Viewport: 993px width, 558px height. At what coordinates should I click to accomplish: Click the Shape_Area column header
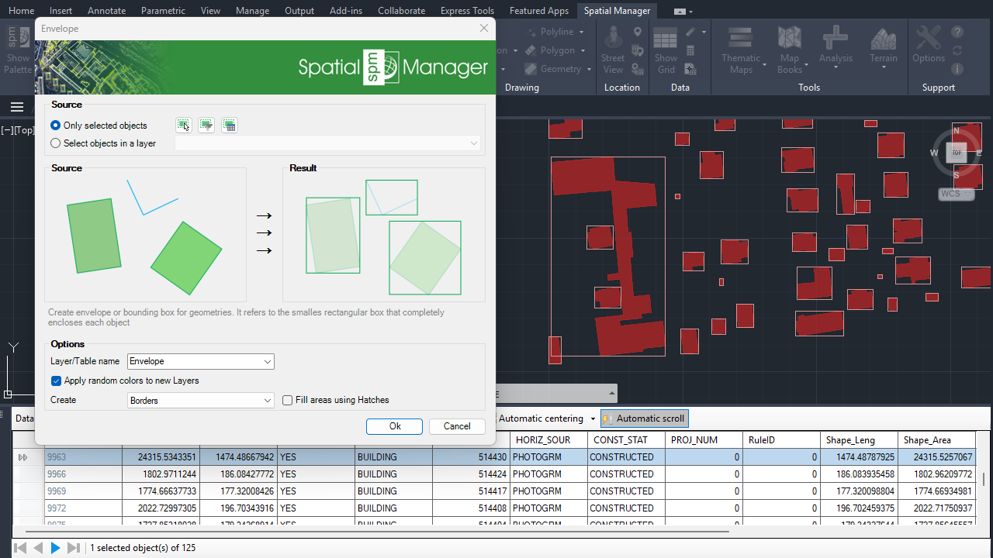click(x=927, y=440)
